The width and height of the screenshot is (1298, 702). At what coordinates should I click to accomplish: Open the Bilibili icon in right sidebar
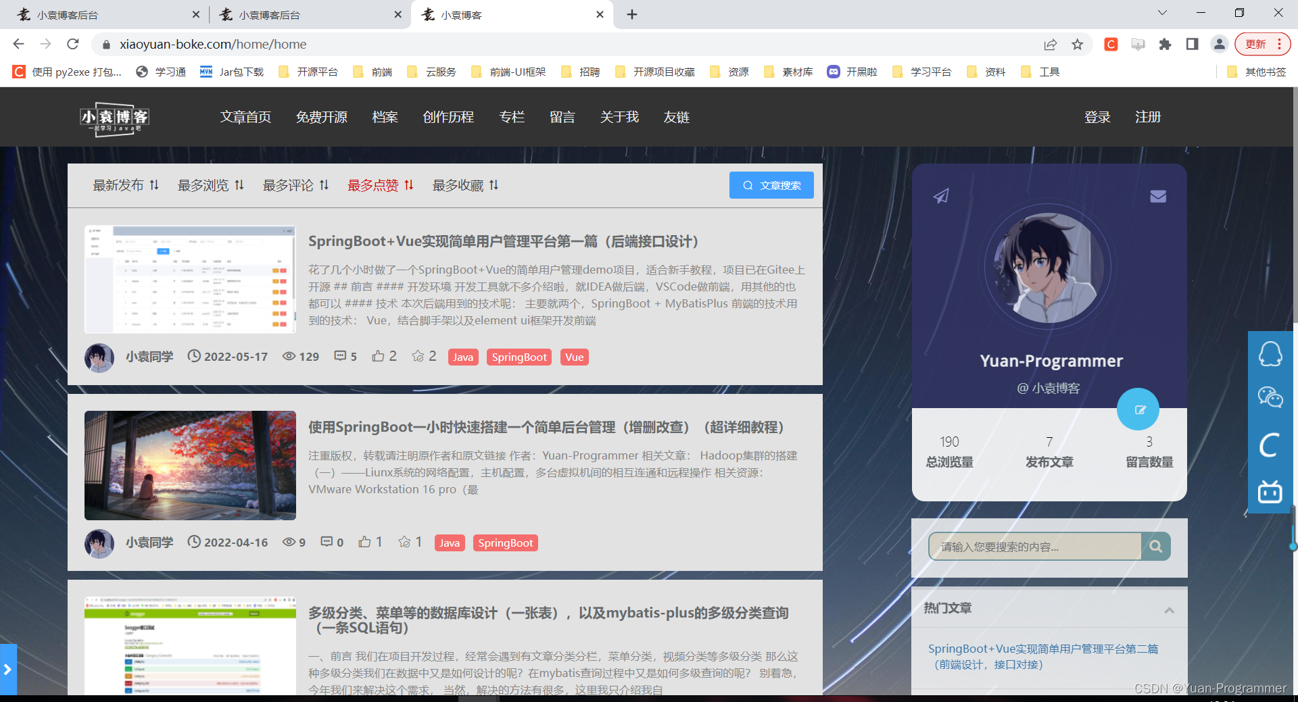pyautogui.click(x=1270, y=491)
